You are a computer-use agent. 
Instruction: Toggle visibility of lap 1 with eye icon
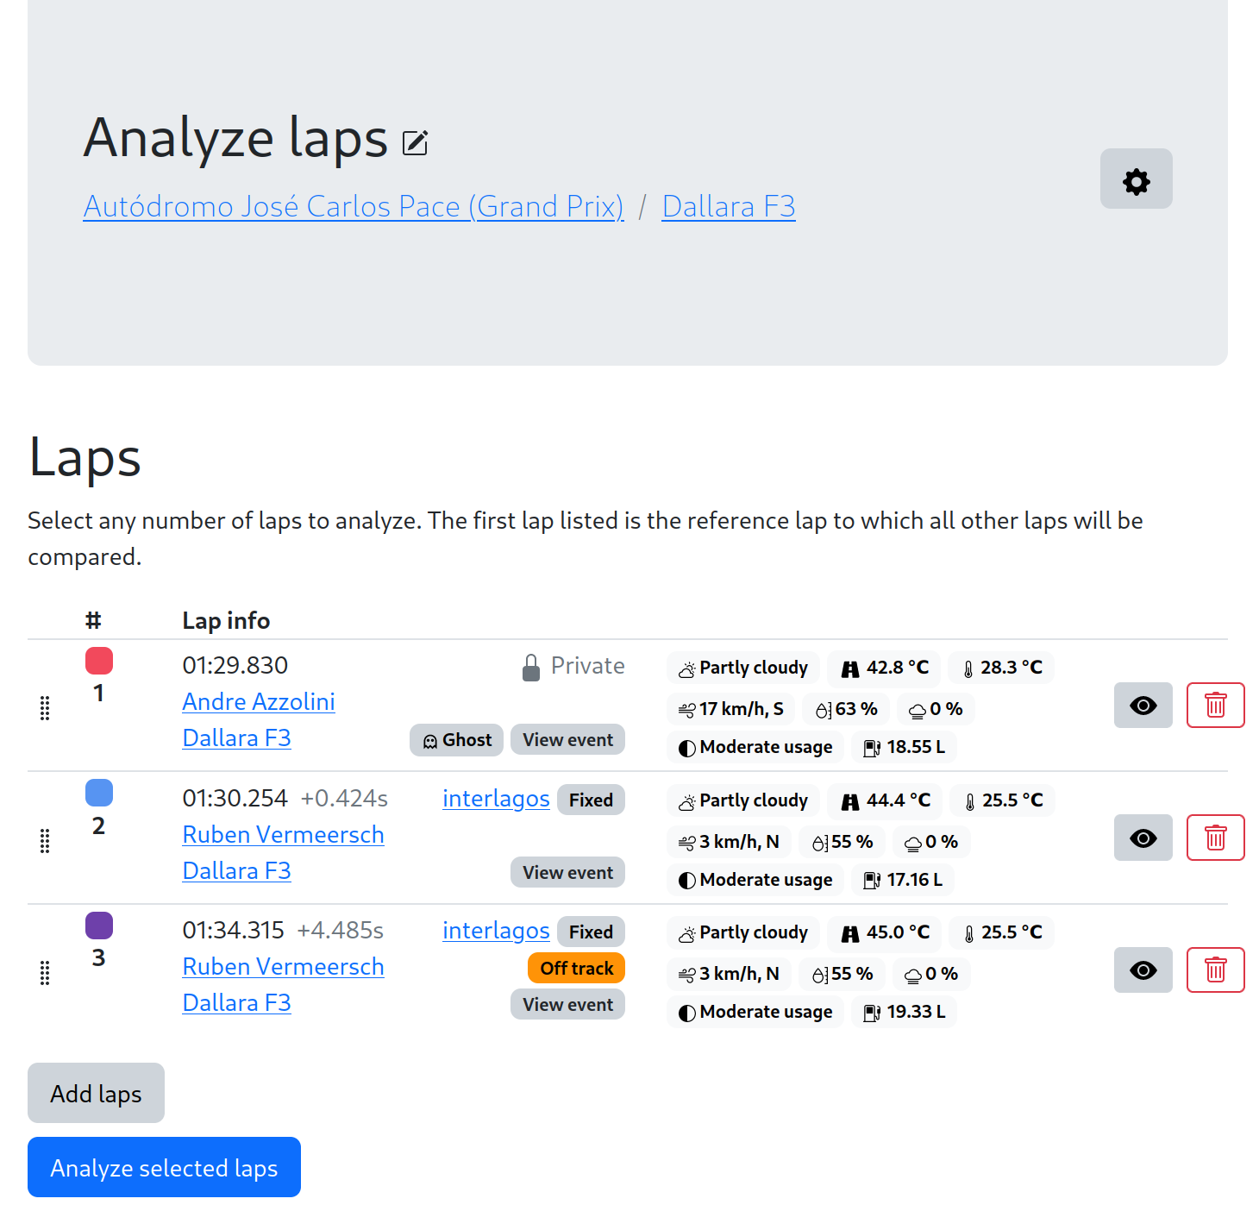[1143, 705]
